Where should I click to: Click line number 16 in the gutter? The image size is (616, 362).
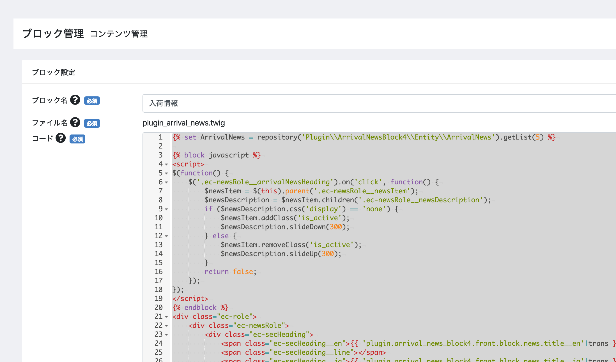point(158,271)
